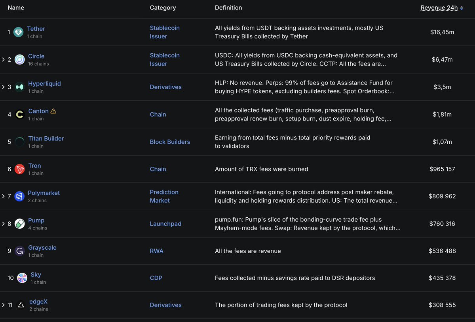Click the Tether logo icon
Image resolution: width=475 pixels, height=322 pixels.
19,32
